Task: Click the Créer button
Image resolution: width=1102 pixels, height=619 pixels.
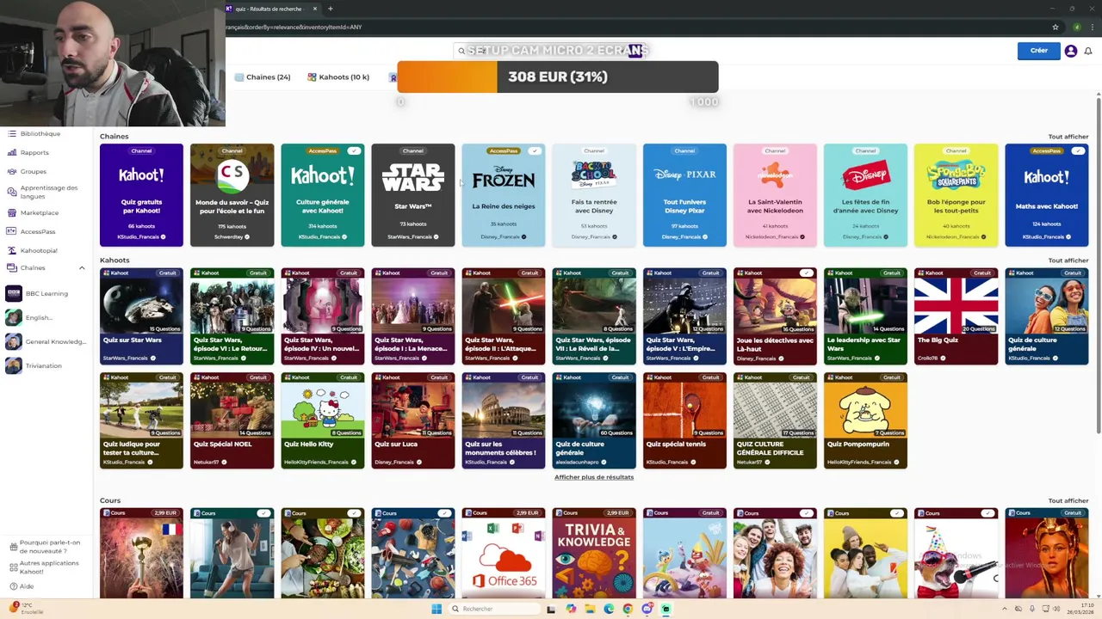Action: click(x=1038, y=51)
